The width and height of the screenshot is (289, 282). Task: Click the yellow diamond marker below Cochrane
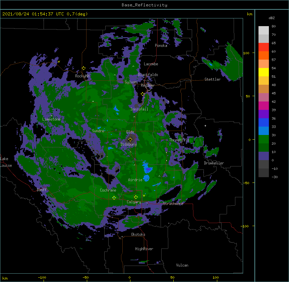tap(114, 198)
